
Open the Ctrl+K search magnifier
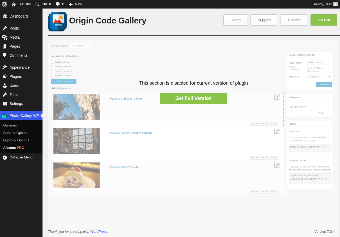click(x=37, y=4)
